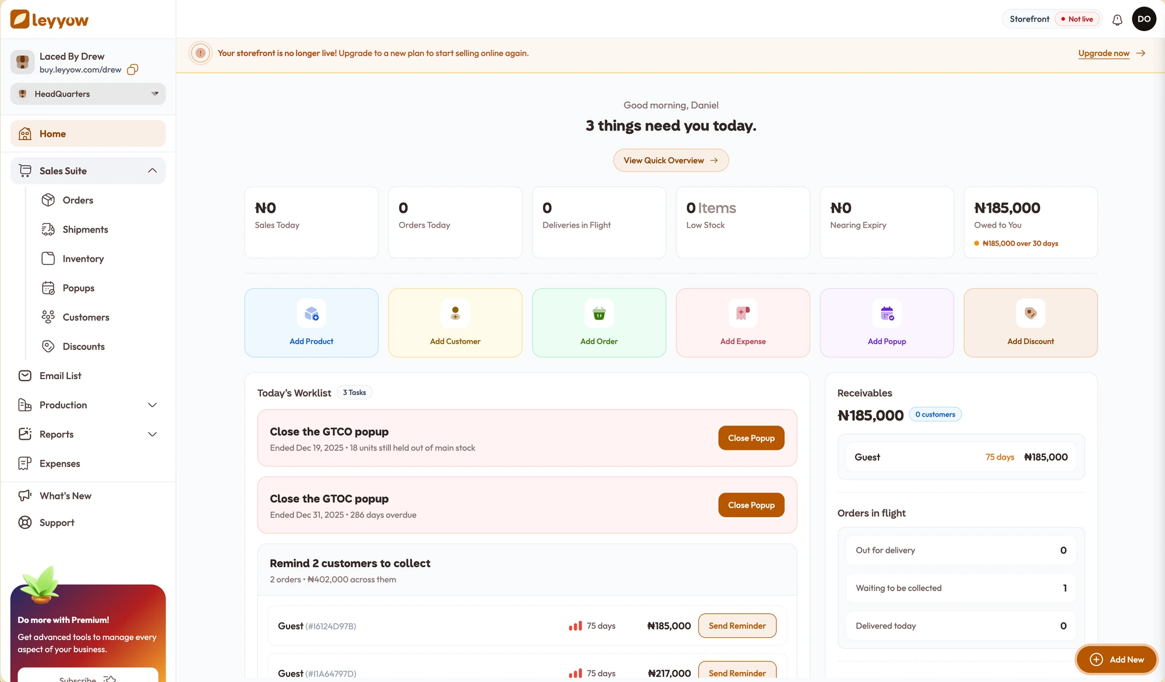
Task: Click View Quick Overview button
Action: 670,160
